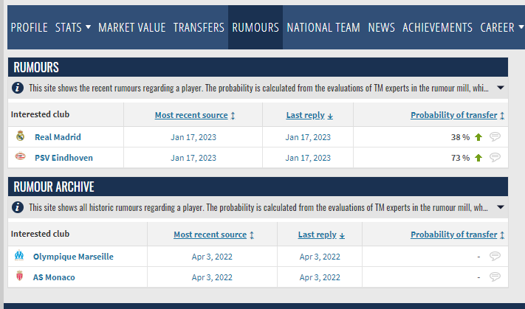Open comment bubble for AS Monaco rumour
This screenshot has width=525, height=309.
tap(495, 277)
